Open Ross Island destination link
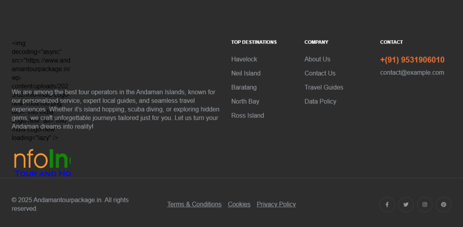 point(248,115)
